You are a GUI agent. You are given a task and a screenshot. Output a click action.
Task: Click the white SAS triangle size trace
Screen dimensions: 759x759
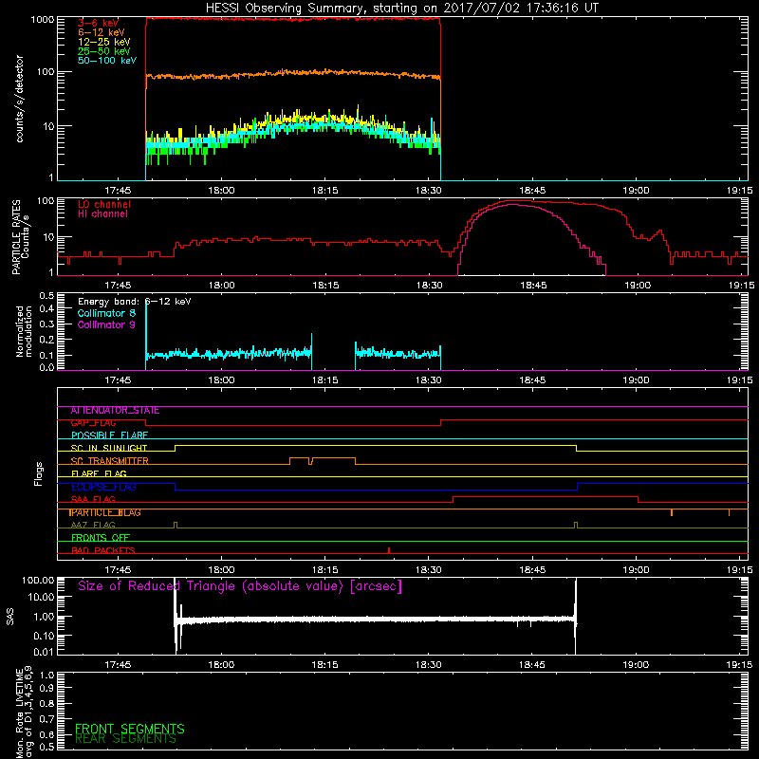(376, 620)
